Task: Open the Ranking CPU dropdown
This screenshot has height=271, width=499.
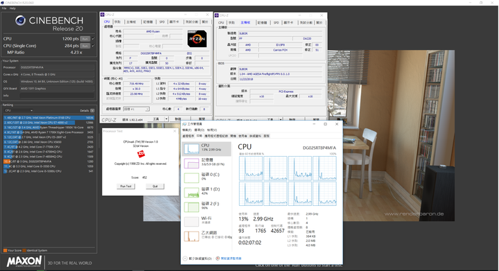Action: click(19, 111)
